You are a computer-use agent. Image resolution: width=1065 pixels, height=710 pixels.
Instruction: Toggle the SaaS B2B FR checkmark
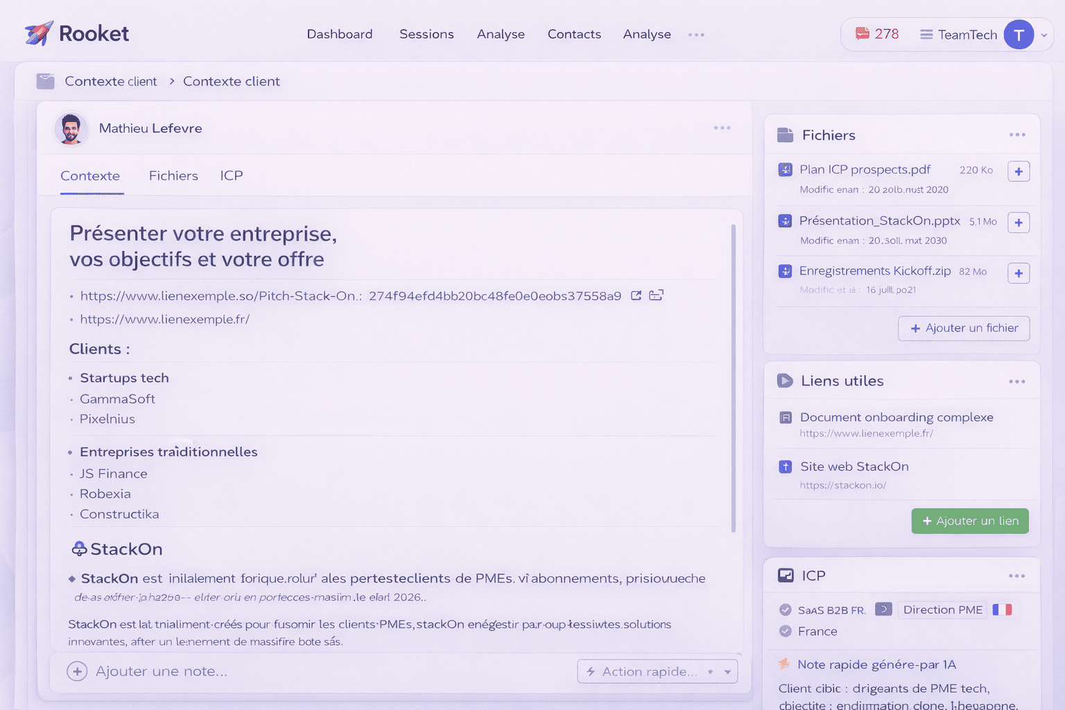coord(786,610)
